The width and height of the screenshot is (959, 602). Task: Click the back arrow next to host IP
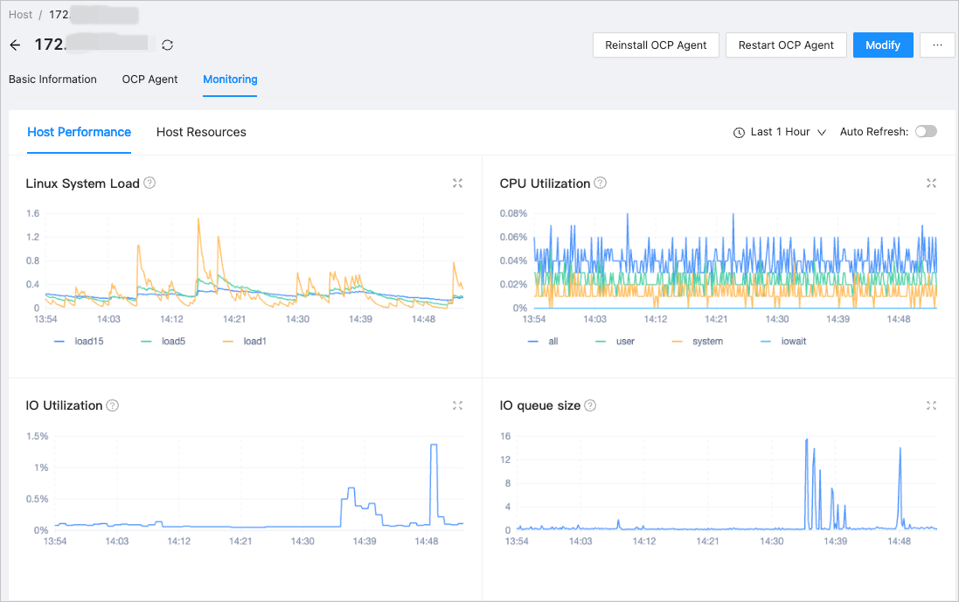[x=15, y=45]
